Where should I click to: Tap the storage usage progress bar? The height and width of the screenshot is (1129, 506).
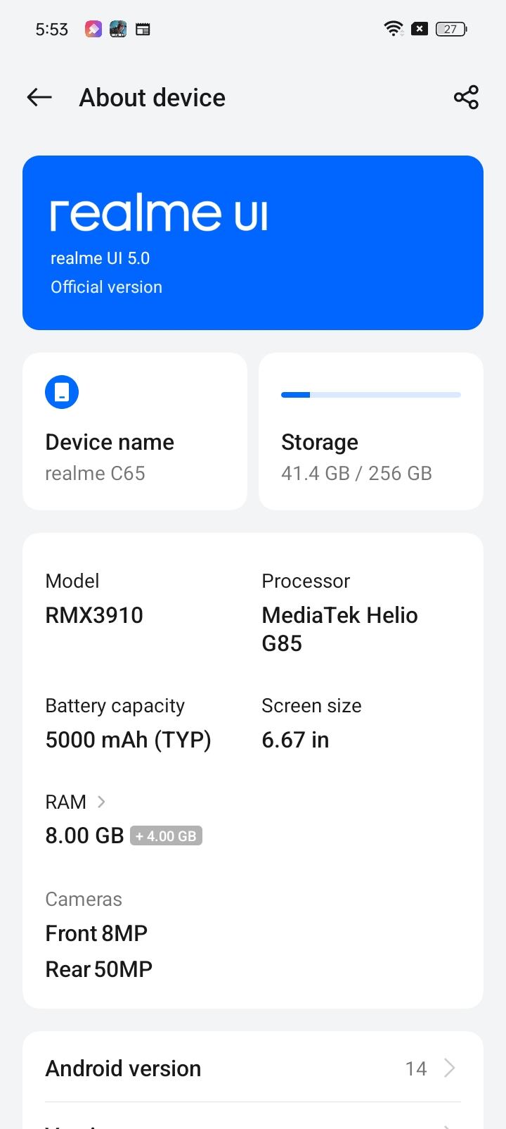(371, 395)
